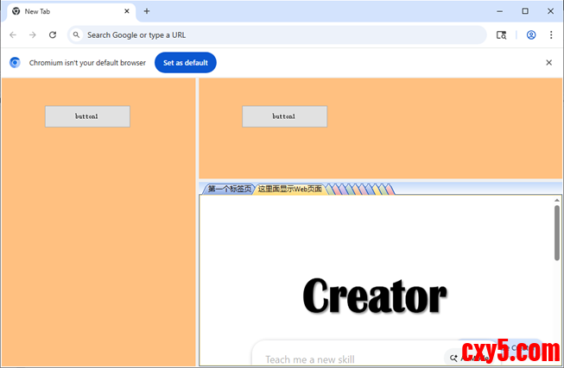Viewport: 564px width, 368px height.
Task: Open a new browser tab with plus
Action: (x=146, y=11)
